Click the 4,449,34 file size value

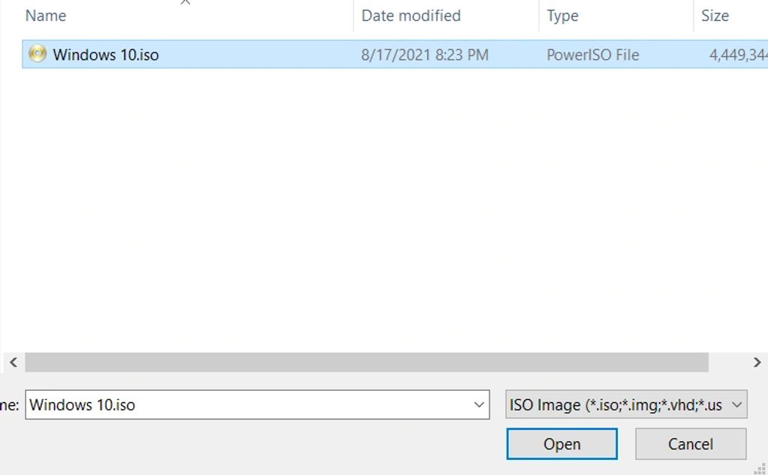click(x=739, y=54)
